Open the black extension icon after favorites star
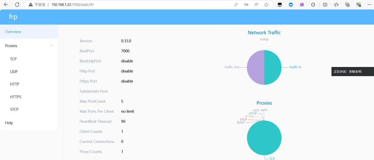This screenshot has height=160, width=374. 280,4
